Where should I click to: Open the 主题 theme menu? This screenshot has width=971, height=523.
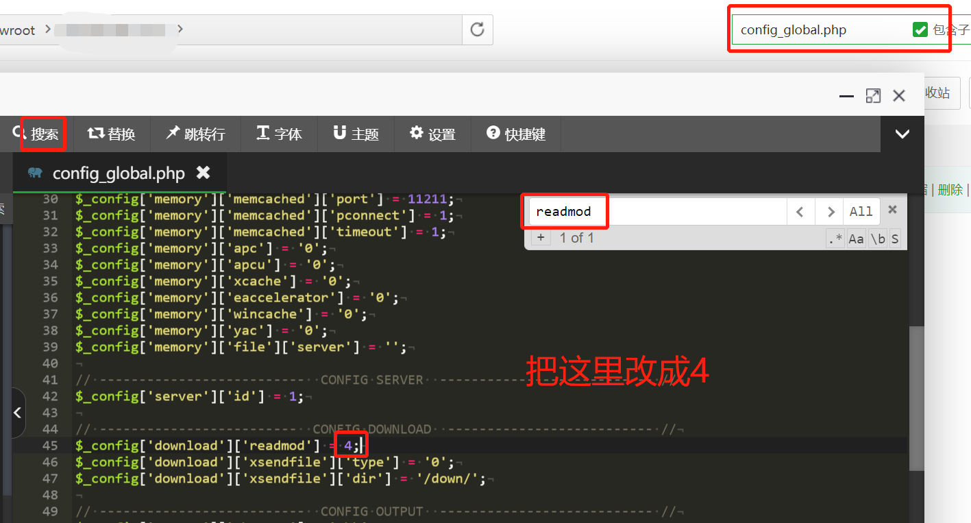tap(356, 134)
